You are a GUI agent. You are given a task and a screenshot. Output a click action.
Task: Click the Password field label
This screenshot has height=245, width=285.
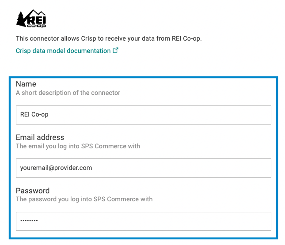33,191
